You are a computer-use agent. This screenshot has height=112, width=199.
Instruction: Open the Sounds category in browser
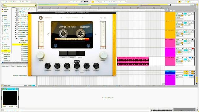tap(6, 17)
